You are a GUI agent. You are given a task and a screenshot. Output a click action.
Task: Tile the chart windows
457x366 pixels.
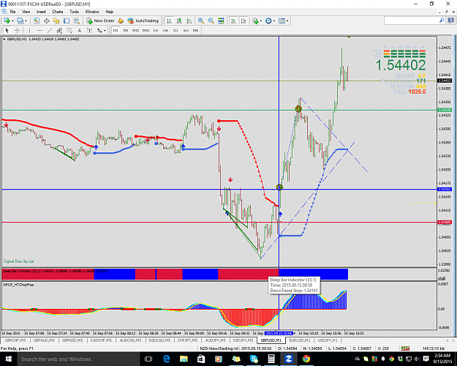tap(222, 20)
